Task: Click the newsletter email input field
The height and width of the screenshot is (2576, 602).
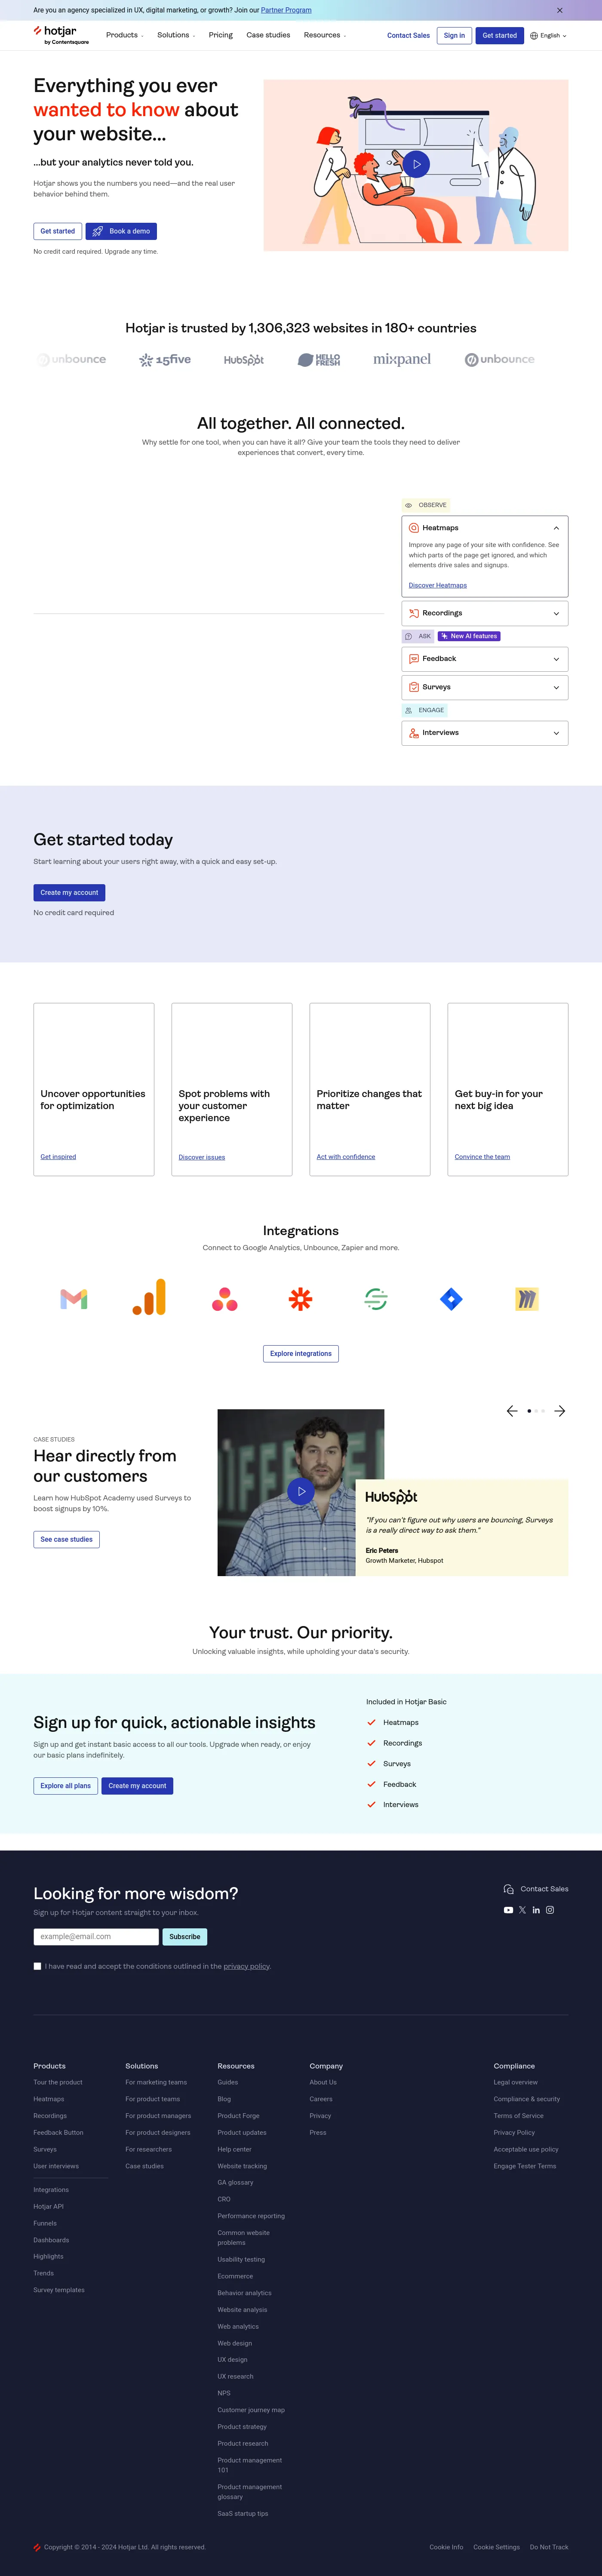Action: coord(96,1937)
